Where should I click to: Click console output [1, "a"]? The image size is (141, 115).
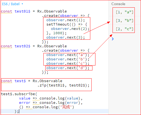coord(125,12)
